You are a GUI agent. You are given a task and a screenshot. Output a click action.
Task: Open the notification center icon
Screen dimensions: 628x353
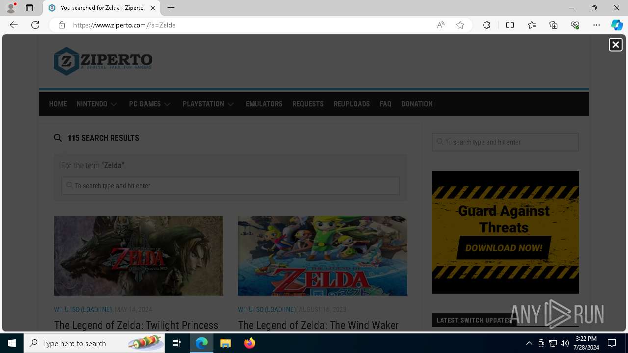pyautogui.click(x=612, y=343)
